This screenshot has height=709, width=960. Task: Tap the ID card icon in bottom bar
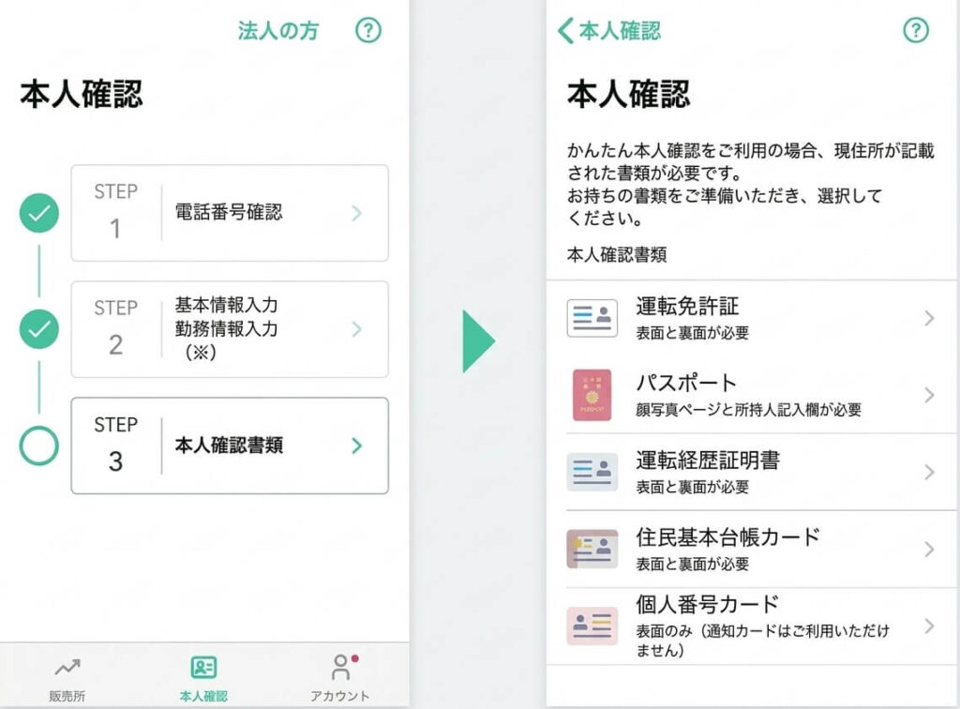pos(203,667)
